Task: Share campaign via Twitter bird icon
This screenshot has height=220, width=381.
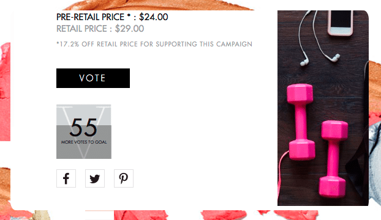Action: coord(95,178)
